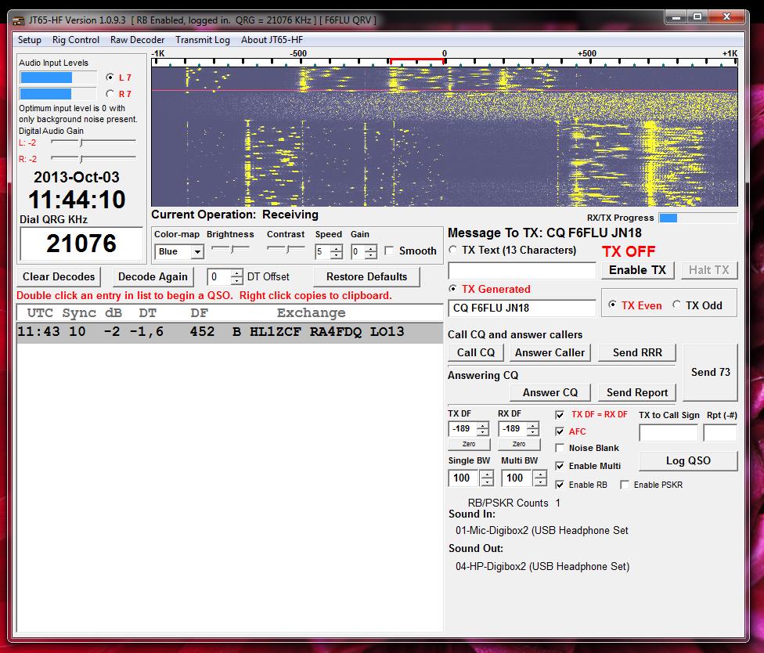Image resolution: width=764 pixels, height=653 pixels.
Task: Adjust the Contrast slider
Action: [x=286, y=248]
